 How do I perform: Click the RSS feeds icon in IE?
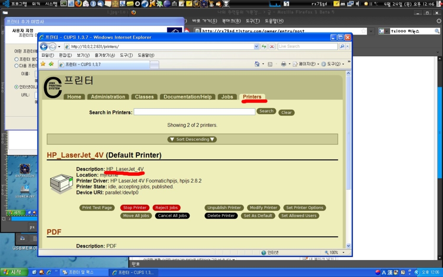click(270, 64)
